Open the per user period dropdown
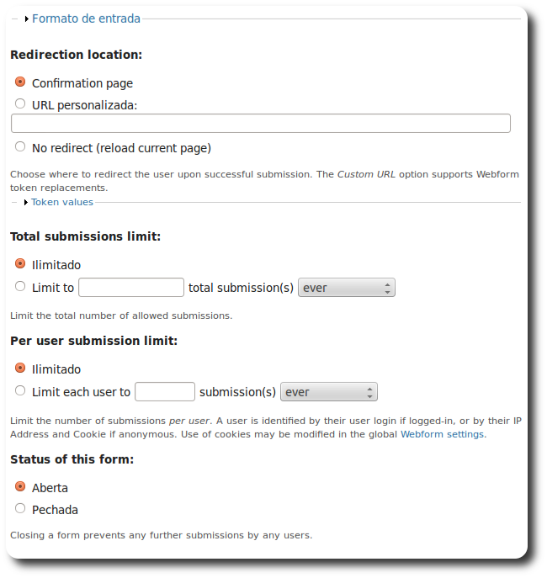 pos(329,392)
